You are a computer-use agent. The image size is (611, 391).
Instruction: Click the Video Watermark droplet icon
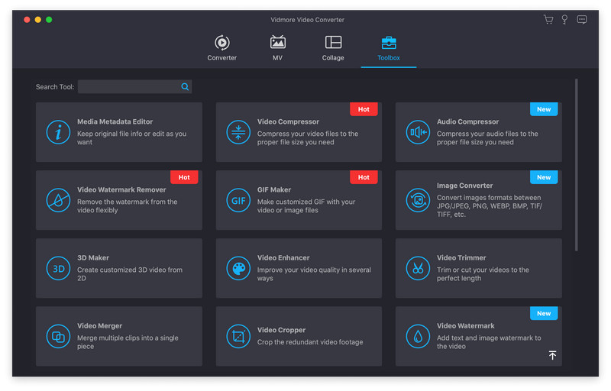[418, 336]
